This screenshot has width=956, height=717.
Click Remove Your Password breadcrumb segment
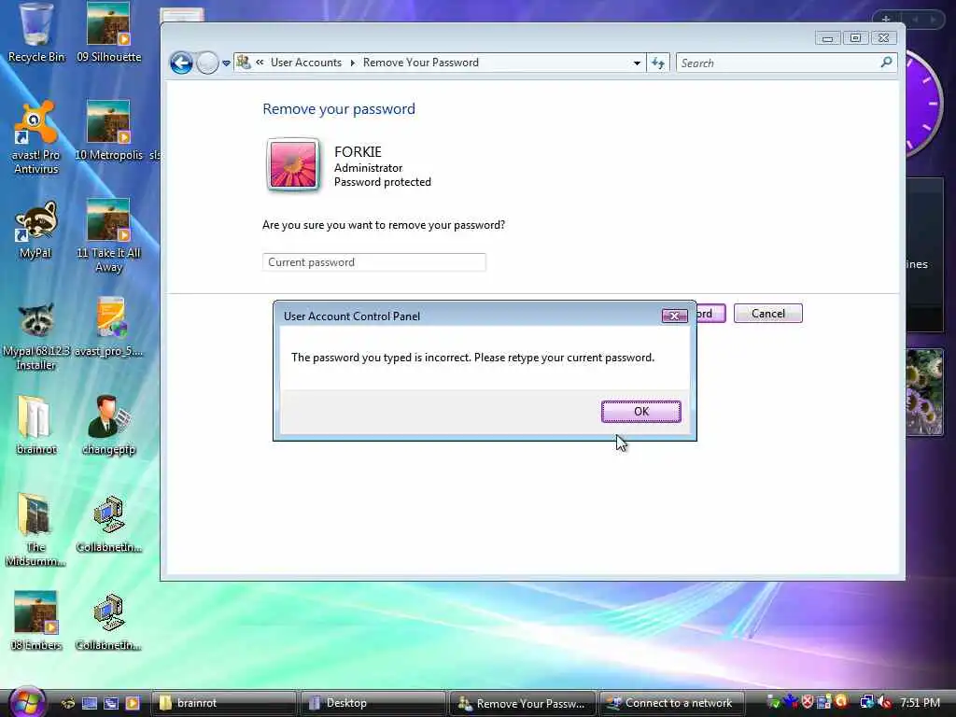pos(421,63)
